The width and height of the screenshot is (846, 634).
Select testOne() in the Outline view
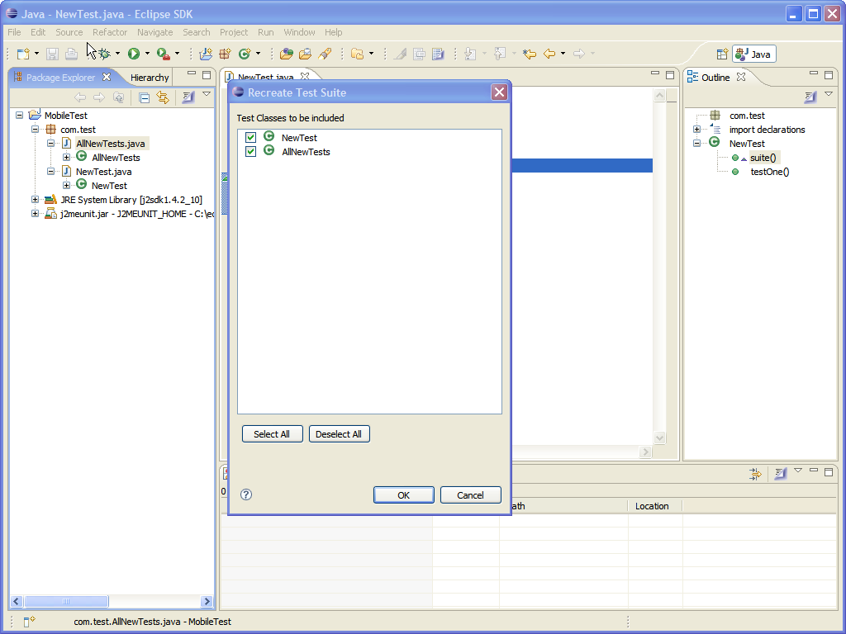pyautogui.click(x=769, y=172)
